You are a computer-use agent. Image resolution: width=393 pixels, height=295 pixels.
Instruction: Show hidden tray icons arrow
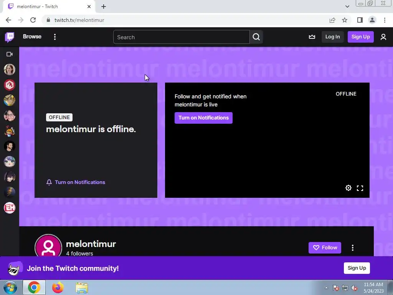click(x=326, y=288)
